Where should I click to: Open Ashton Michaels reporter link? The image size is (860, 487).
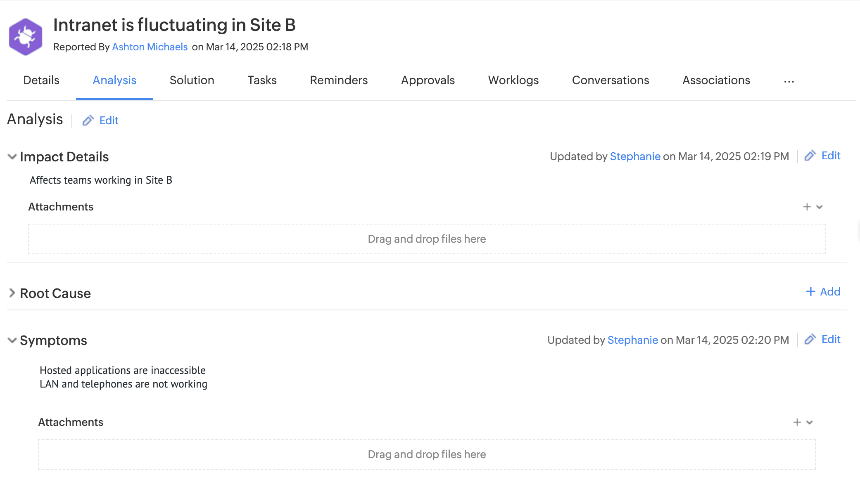tap(150, 47)
